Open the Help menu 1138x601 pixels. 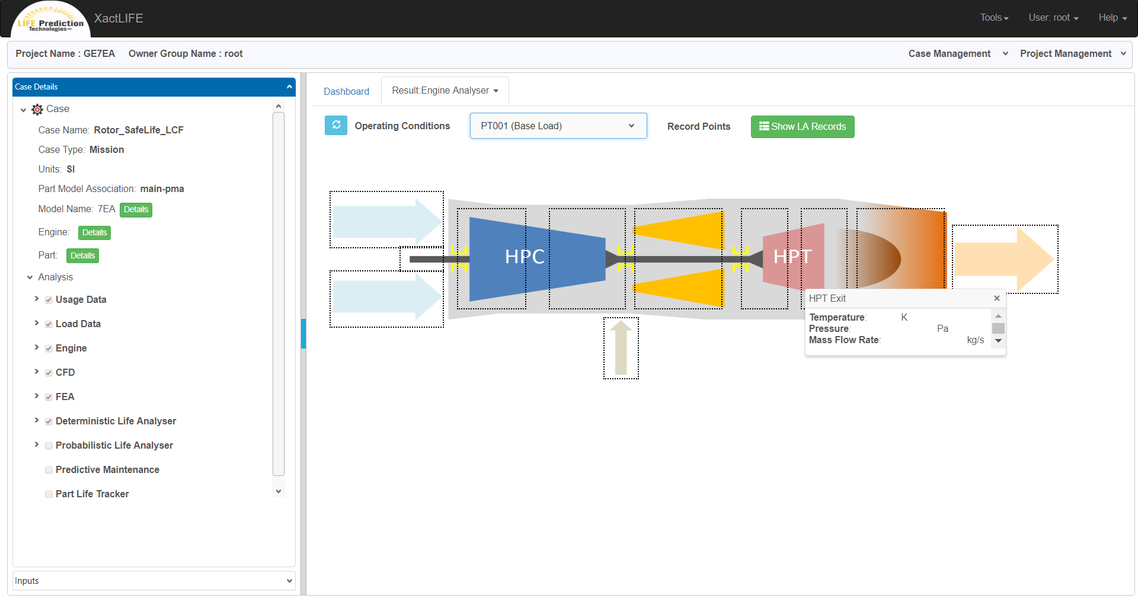1113,18
